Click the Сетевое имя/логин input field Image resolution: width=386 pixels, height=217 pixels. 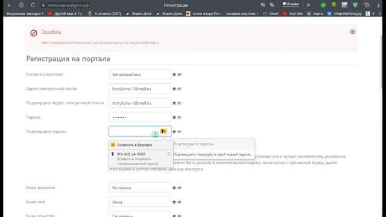coord(140,74)
